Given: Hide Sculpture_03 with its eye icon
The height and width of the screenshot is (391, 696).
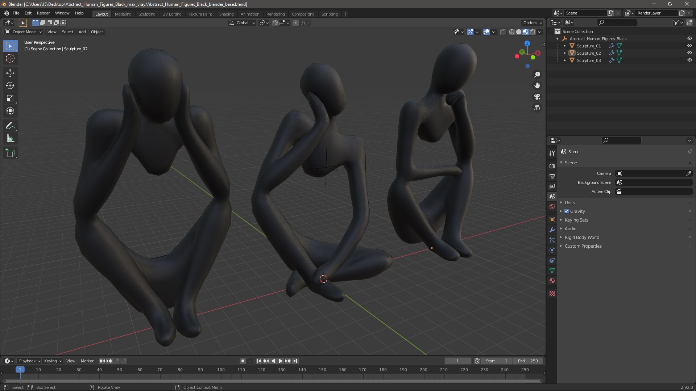Looking at the screenshot, I should coord(689,60).
